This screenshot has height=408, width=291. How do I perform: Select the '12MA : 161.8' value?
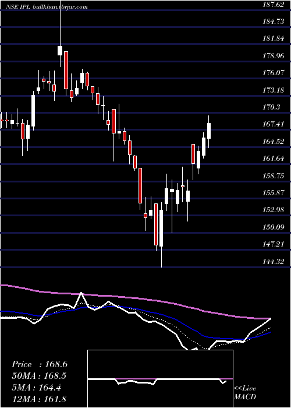click(x=39, y=399)
